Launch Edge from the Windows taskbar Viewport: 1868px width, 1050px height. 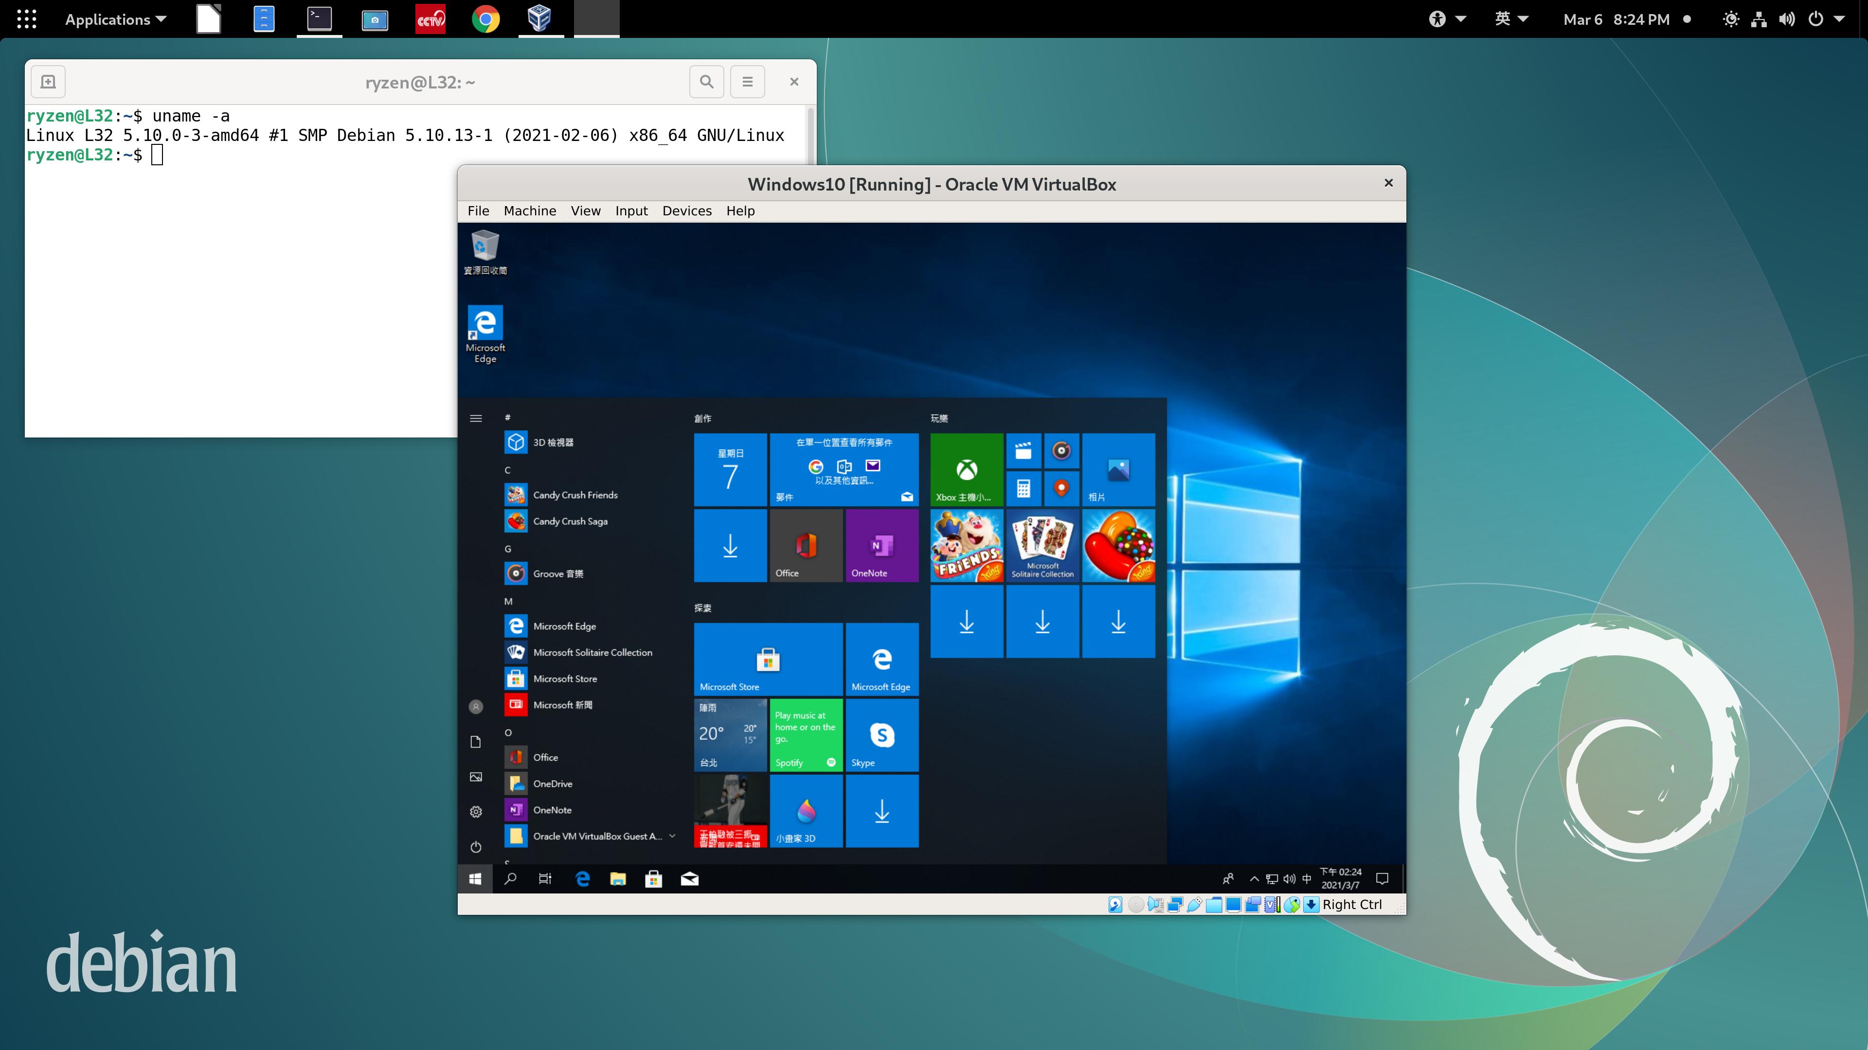[582, 879]
